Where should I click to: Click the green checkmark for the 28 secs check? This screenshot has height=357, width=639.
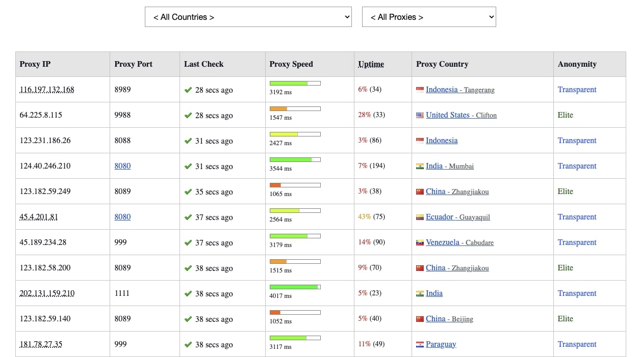pyautogui.click(x=188, y=89)
